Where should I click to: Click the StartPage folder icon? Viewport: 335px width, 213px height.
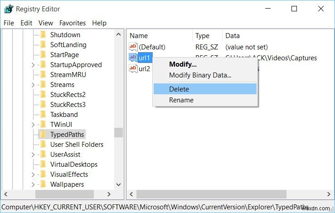(x=43, y=55)
